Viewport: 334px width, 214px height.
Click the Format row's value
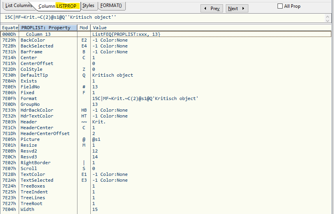click(145, 98)
